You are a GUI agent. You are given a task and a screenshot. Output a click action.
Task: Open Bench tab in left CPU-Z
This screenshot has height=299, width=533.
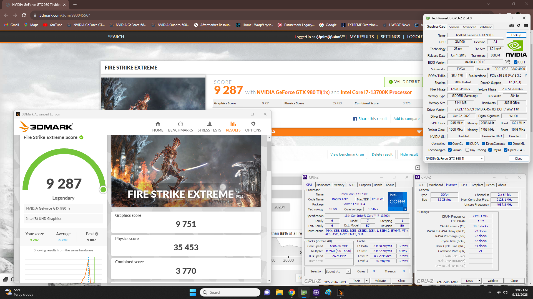(x=378, y=185)
